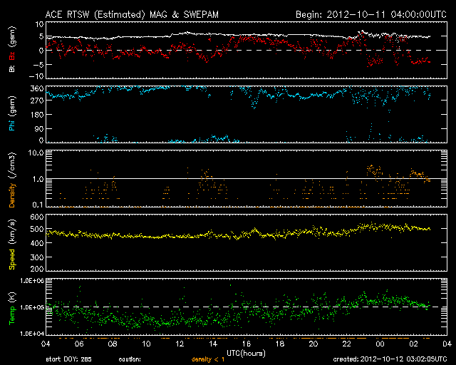Image resolution: width=456 pixels, height=365 pixels.
Task: Click the blue Phi (gsm) axis label
Action: coord(11,115)
